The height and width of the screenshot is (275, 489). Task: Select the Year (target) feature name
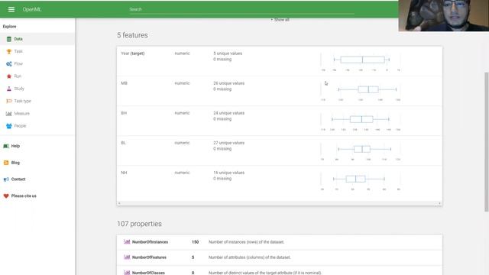click(133, 53)
